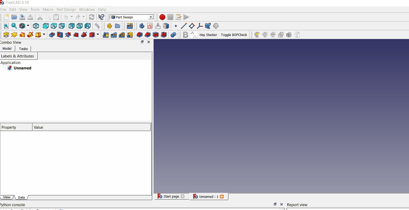
Task: Switch to the View property tab
Action: [7, 197]
